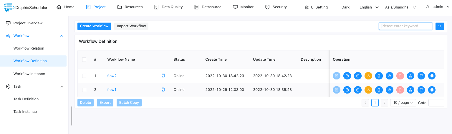
Task: Open the Monitor menu
Action: (x=243, y=7)
